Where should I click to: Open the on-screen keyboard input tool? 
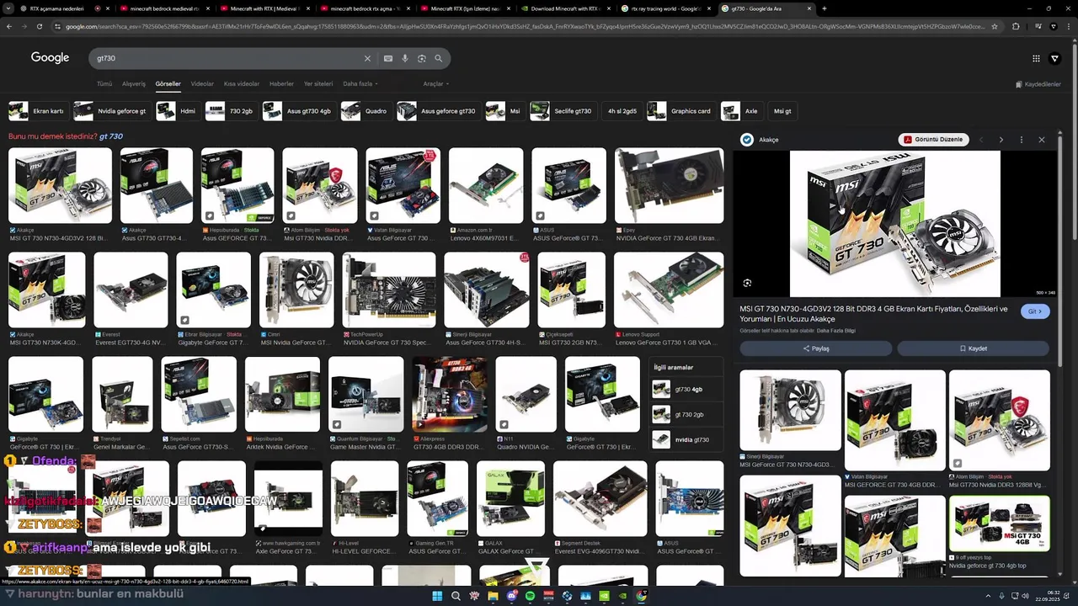387,58
